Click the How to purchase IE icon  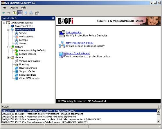tap(17, 68)
